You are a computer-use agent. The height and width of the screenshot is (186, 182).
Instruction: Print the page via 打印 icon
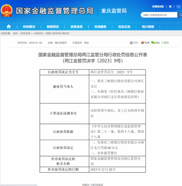(x=133, y=43)
